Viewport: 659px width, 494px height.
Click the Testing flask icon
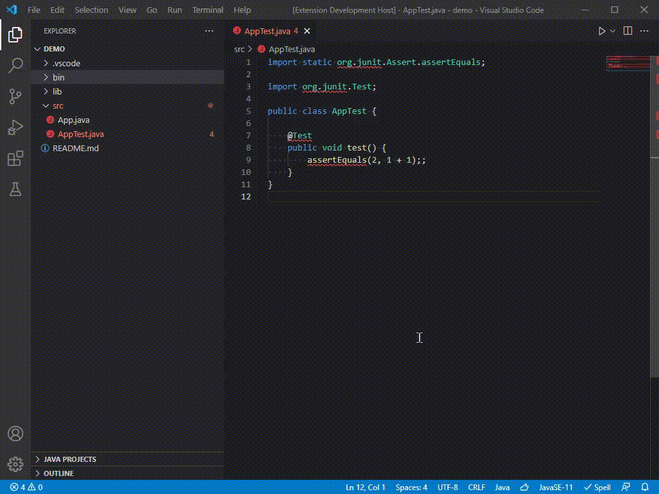coord(15,189)
